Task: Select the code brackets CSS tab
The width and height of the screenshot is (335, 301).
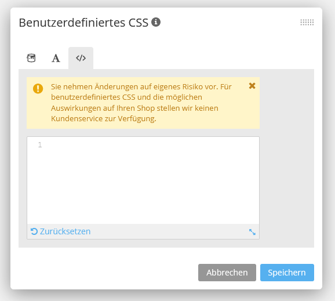Action: point(81,58)
